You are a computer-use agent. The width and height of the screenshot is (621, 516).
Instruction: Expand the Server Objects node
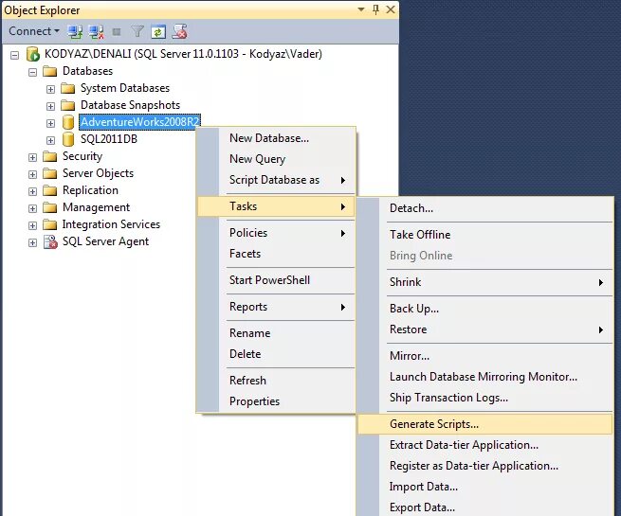pos(32,174)
